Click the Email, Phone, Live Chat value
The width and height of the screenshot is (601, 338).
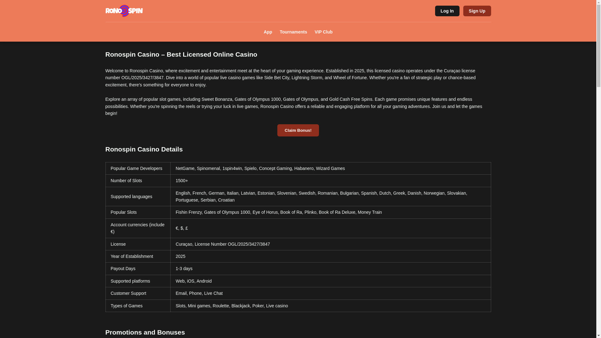coord(331,293)
